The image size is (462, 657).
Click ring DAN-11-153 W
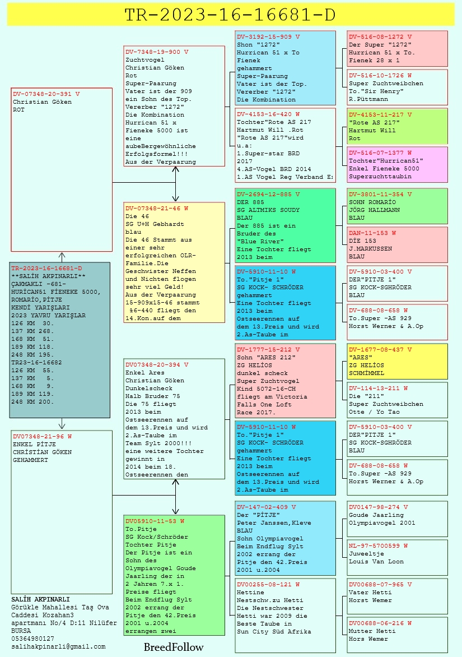tap(372, 233)
